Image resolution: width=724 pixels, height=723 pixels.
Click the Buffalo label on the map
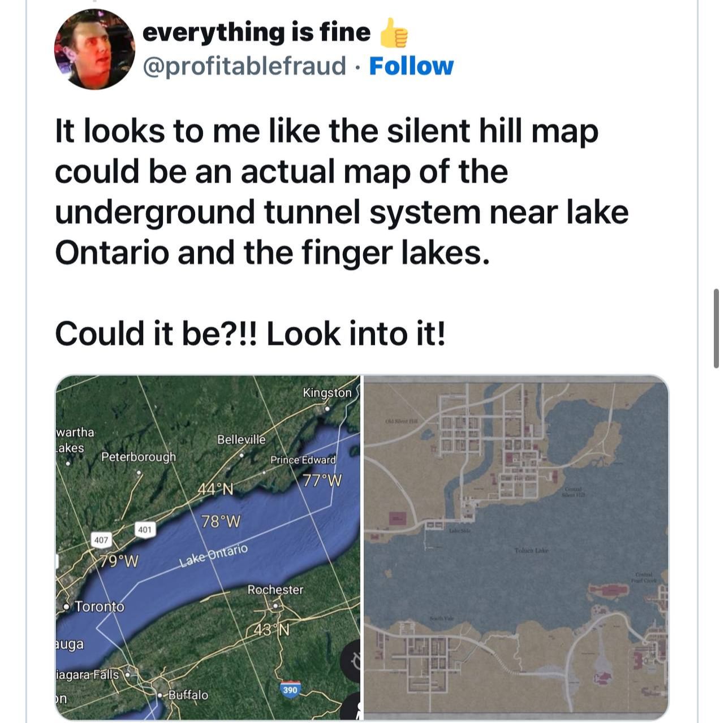(x=188, y=695)
